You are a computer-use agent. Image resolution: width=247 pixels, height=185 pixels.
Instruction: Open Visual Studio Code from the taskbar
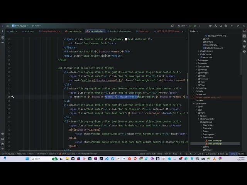pyautogui.click(x=107, y=159)
